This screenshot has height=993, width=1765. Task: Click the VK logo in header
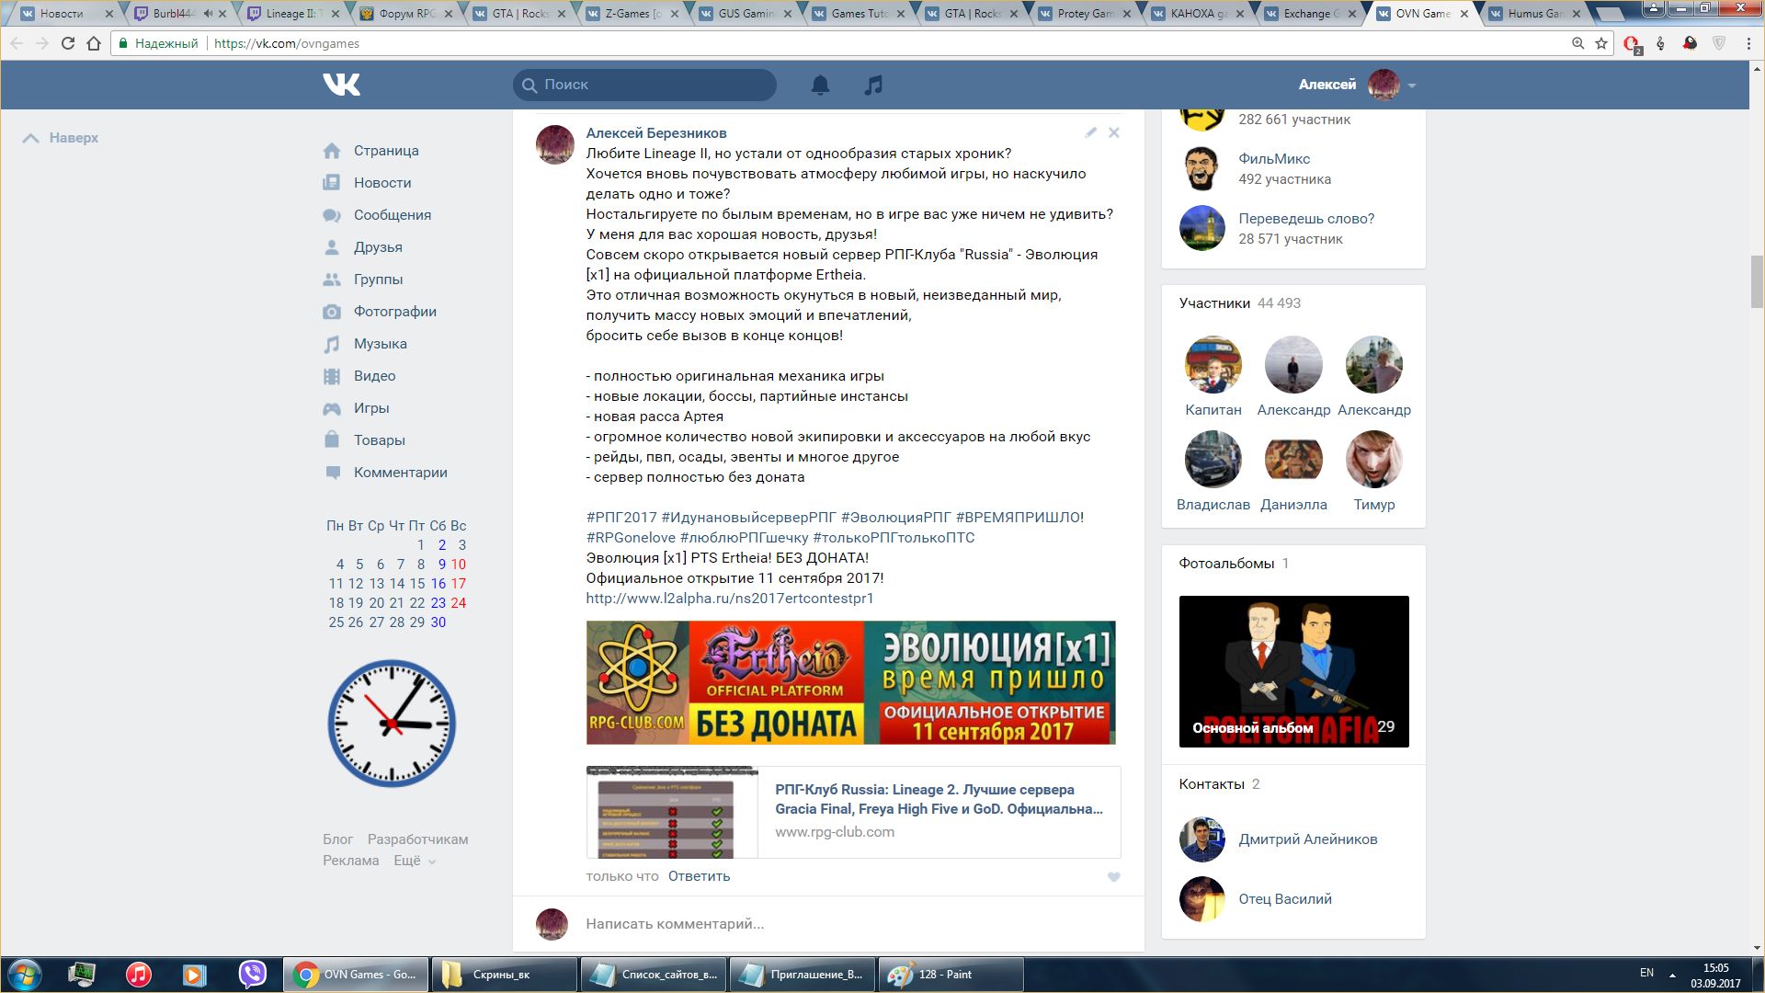tap(341, 85)
